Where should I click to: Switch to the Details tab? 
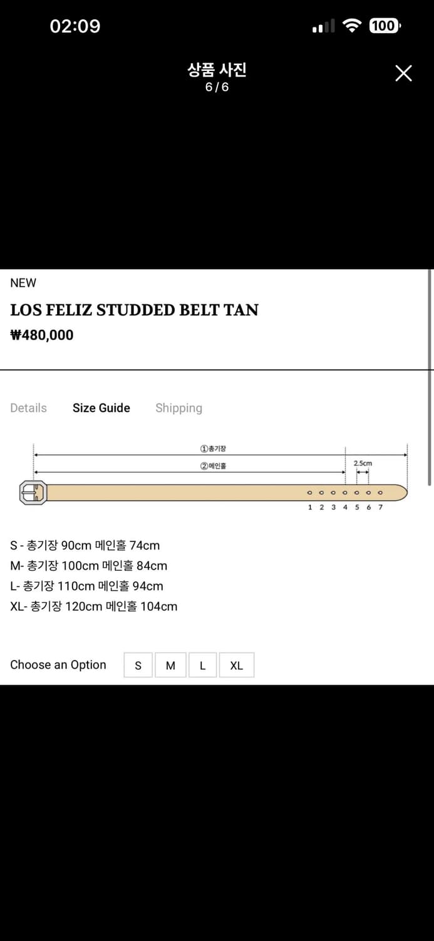click(x=28, y=408)
